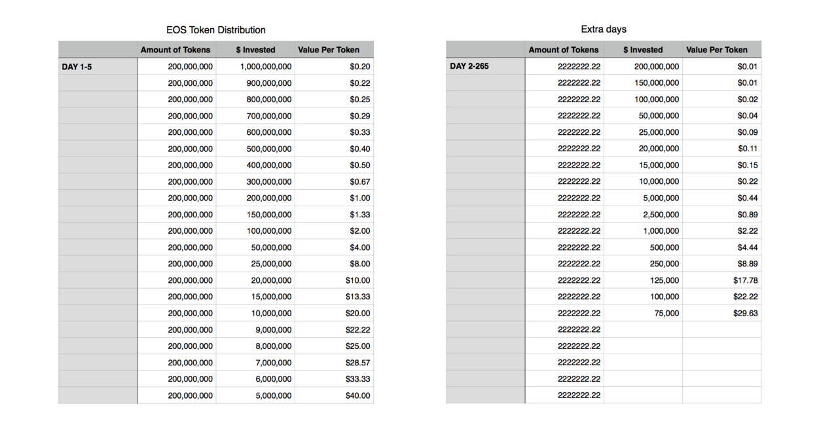Select the "$28.57" value per token cell
The width and height of the screenshot is (838, 438).
pyautogui.click(x=334, y=362)
